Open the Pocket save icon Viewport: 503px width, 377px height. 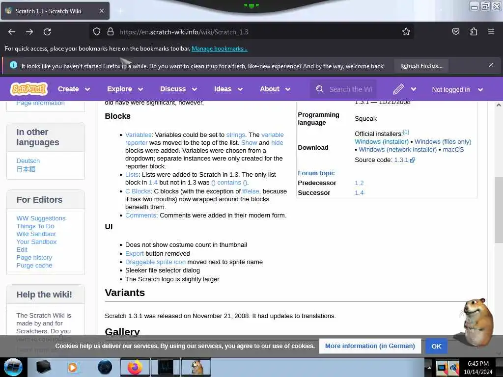(455, 31)
